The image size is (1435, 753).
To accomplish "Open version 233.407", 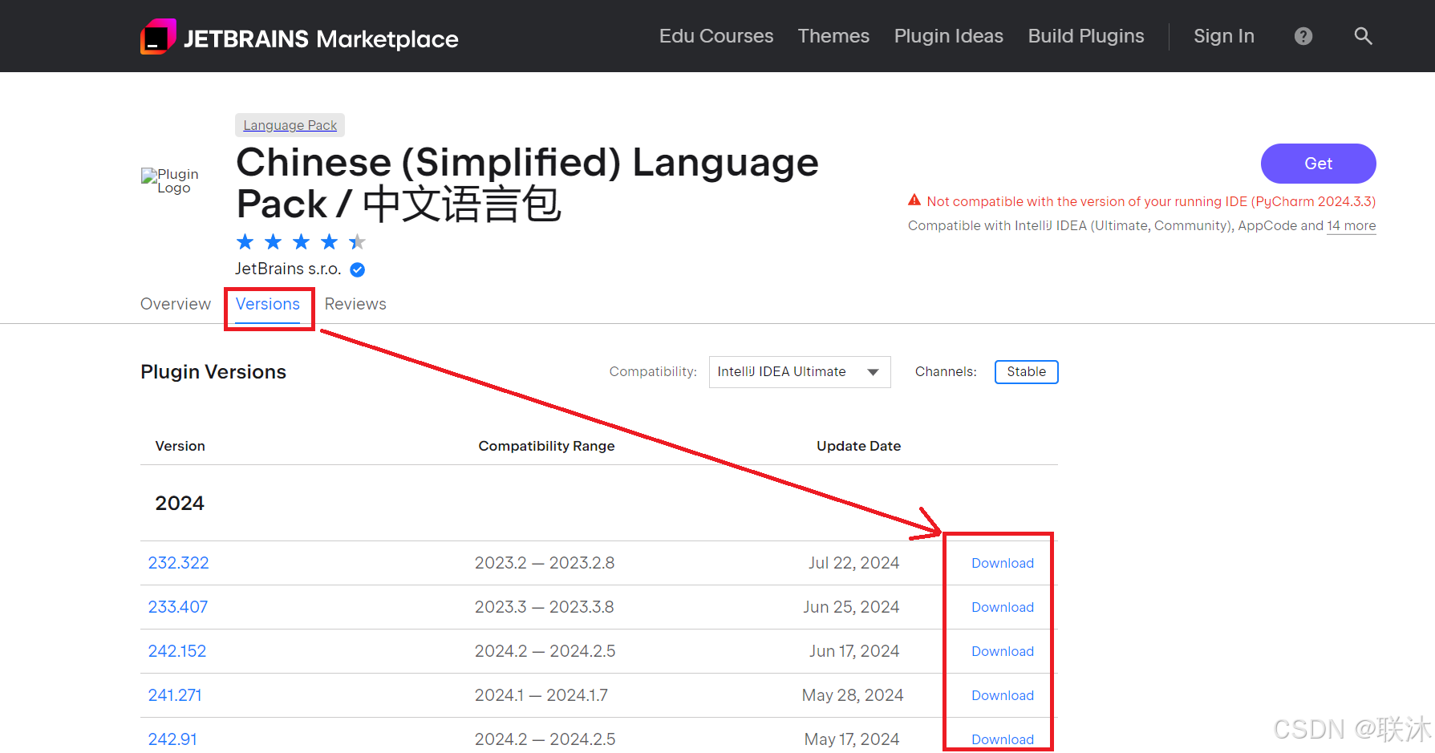I will coord(177,607).
